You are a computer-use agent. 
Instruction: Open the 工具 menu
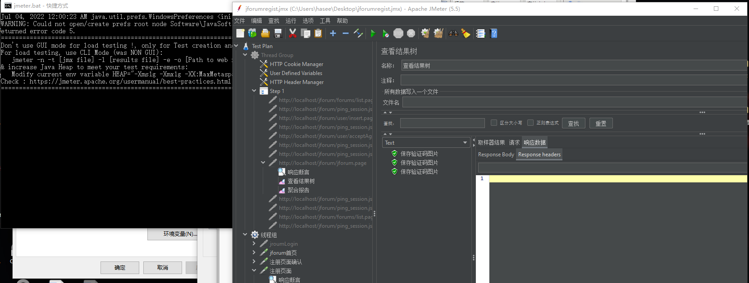(x=325, y=21)
